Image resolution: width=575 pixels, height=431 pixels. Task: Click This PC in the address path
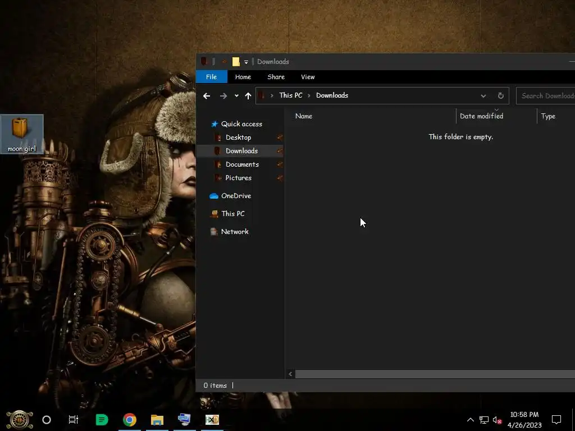pos(291,95)
